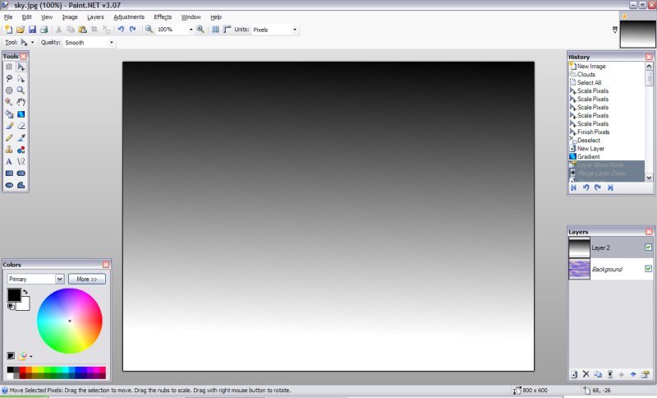Viewport: 657px width, 398px height.
Task: Uncheck Layer 2 visibility checkbox
Action: (x=648, y=247)
